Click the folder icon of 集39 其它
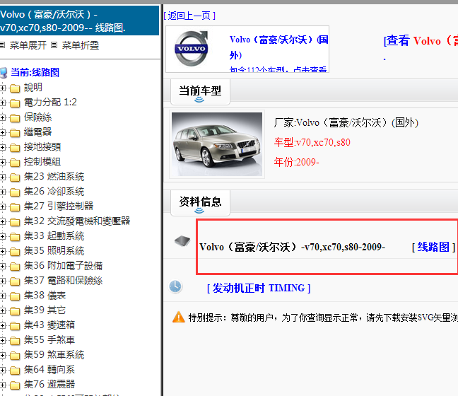Image resolution: width=458 pixels, height=396 pixels. (15, 310)
